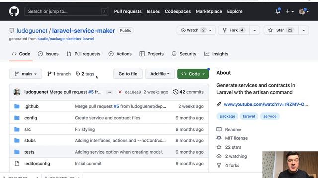Expand commit message ellipsis button
The image size is (318, 178).
pos(109,92)
